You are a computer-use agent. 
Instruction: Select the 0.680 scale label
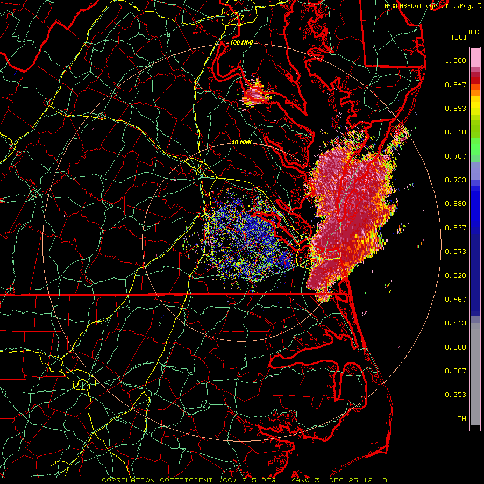pyautogui.click(x=455, y=204)
